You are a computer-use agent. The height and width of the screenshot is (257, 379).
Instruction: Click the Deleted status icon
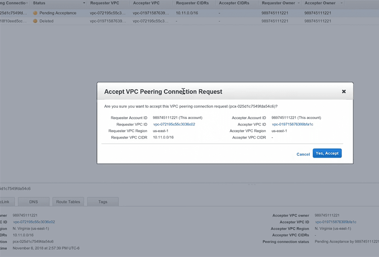point(35,21)
